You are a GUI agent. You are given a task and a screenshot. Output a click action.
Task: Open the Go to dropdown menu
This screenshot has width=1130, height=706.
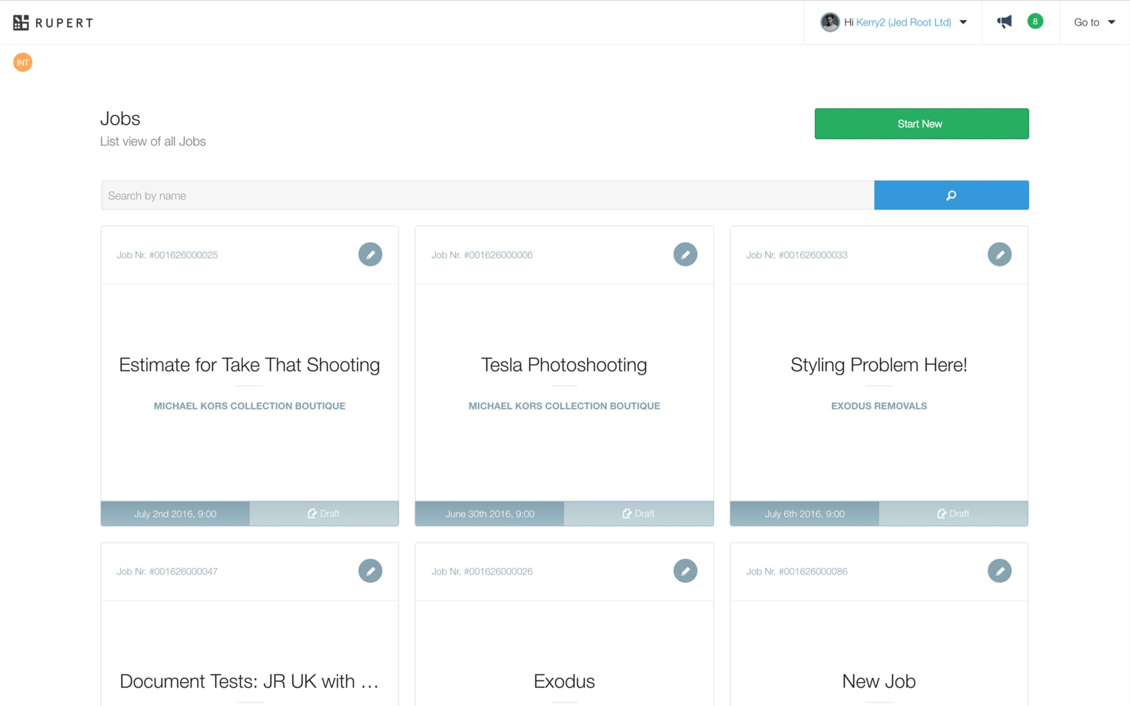coord(1094,22)
